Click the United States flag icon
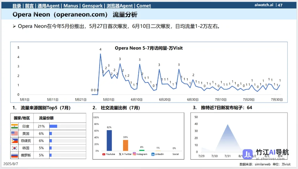The height and width of the screenshot is (169, 298). pyautogui.click(x=14, y=133)
